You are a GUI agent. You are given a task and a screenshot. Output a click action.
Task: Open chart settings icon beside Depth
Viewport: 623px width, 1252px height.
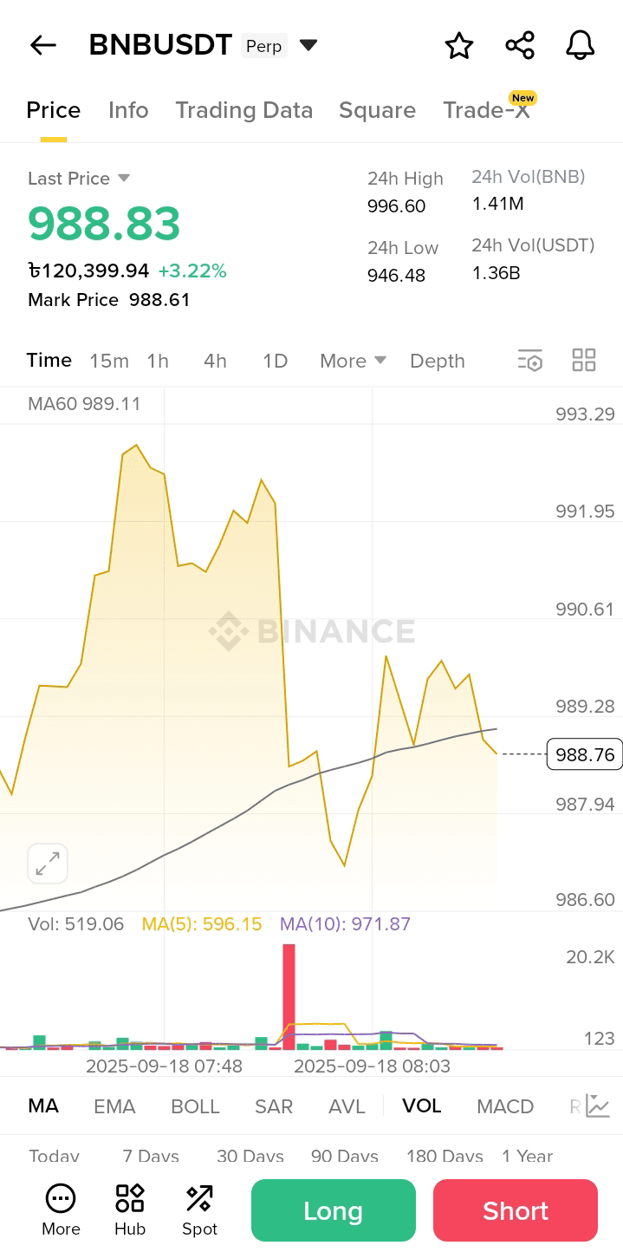[x=529, y=361]
